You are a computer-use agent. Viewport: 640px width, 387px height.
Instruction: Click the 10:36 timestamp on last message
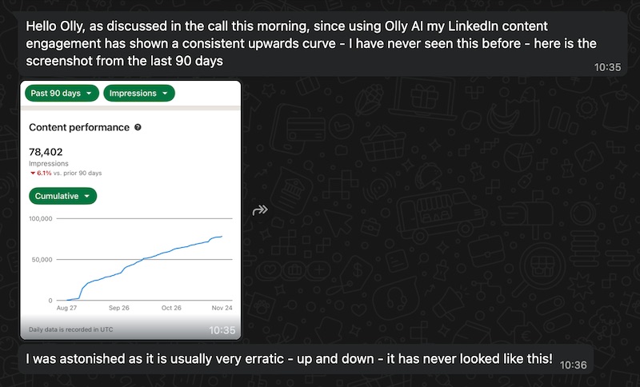pyautogui.click(x=573, y=365)
